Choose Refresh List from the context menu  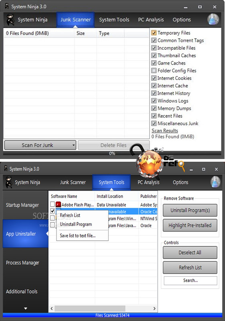click(x=82, y=215)
